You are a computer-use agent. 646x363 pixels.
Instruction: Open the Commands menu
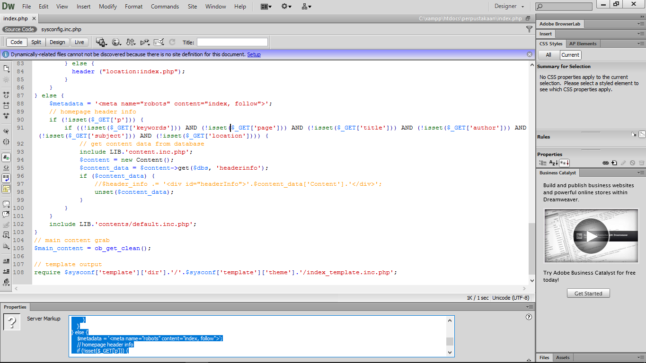tap(165, 6)
